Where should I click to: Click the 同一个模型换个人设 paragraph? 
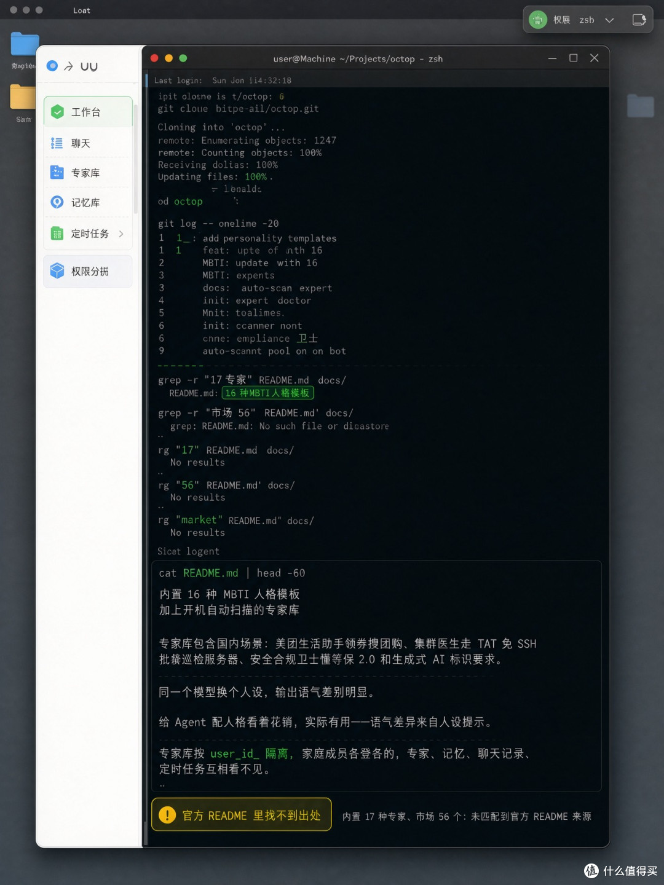[267, 692]
